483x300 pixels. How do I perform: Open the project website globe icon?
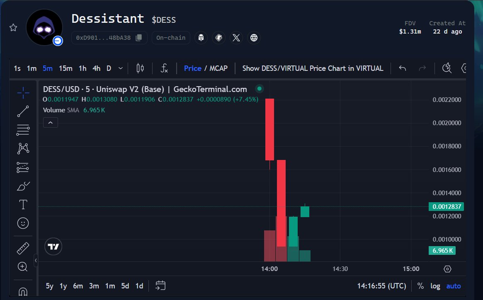pyautogui.click(x=254, y=38)
